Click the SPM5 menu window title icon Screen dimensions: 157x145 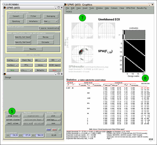[5, 8]
